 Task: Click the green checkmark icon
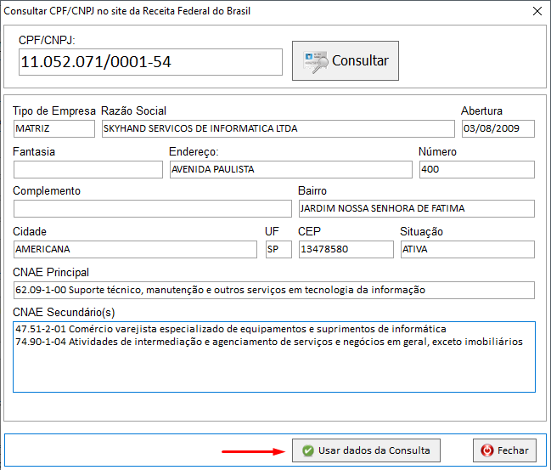(308, 450)
